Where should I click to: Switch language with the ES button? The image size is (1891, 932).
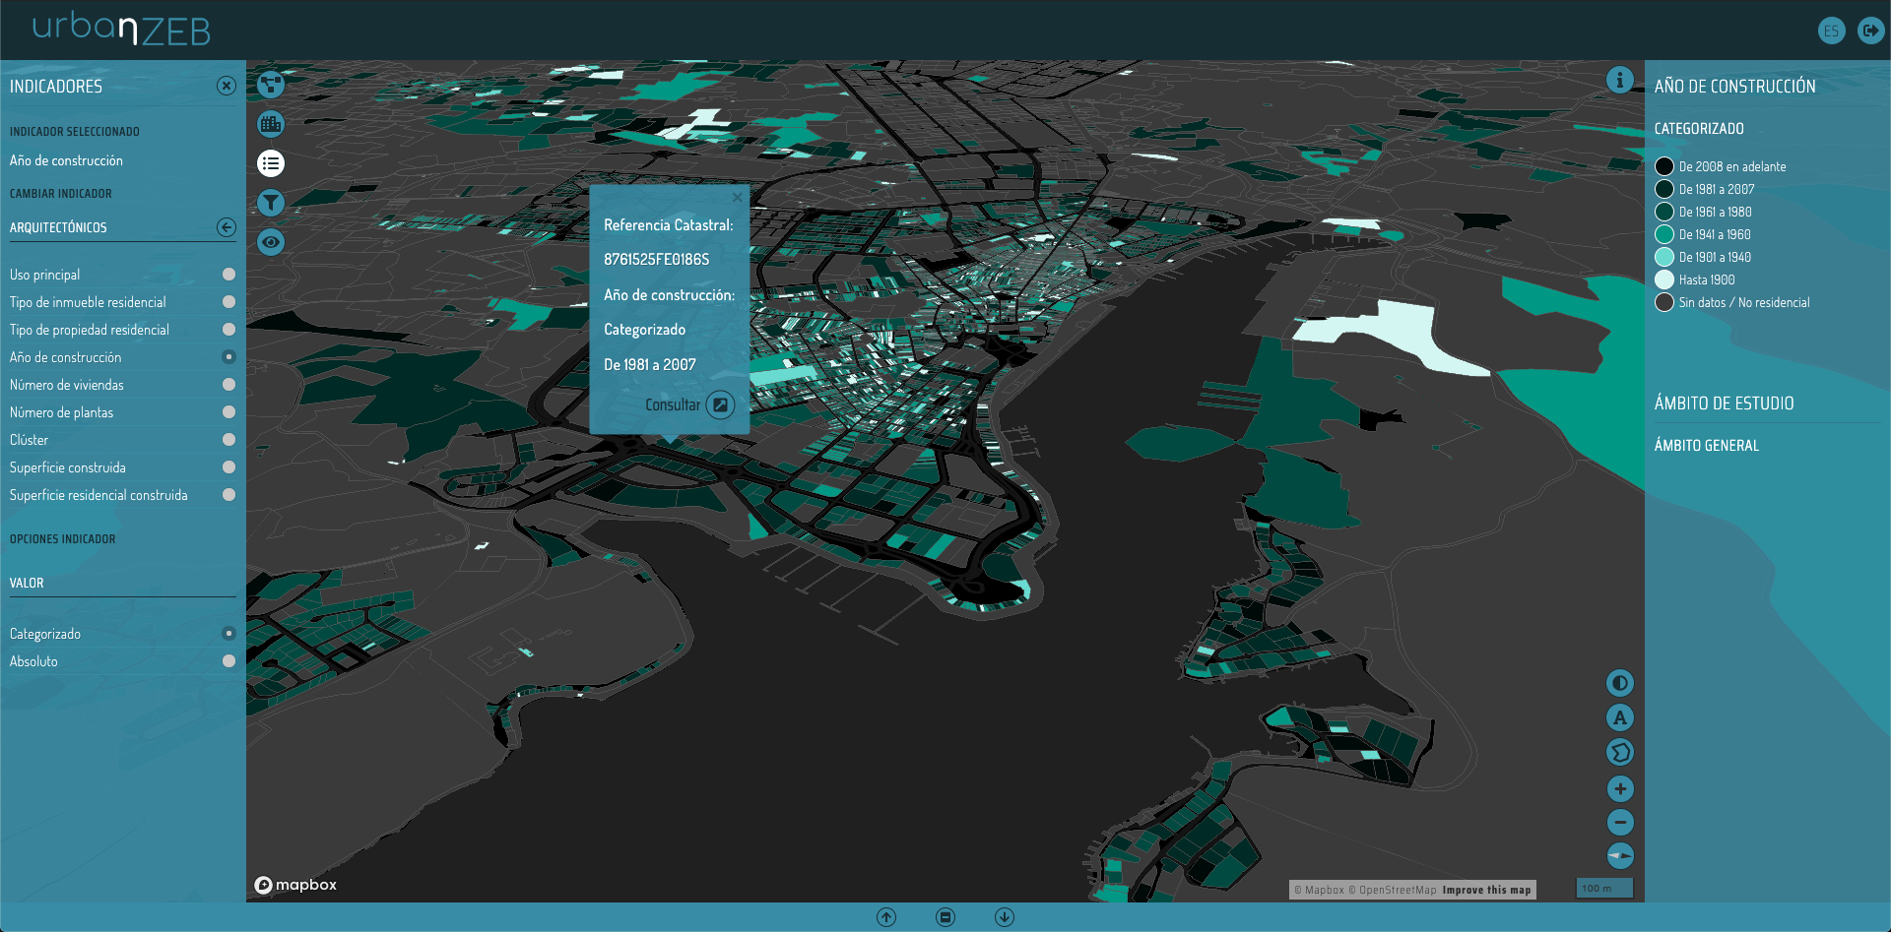1831,31
